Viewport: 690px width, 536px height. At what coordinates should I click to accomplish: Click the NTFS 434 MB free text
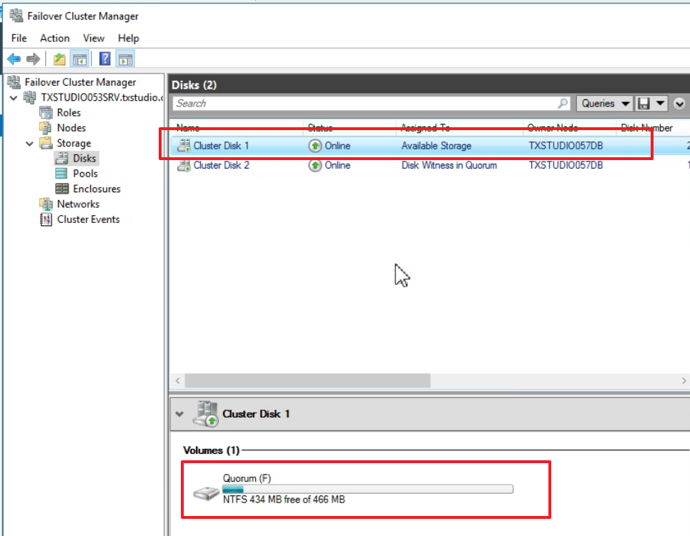click(284, 500)
